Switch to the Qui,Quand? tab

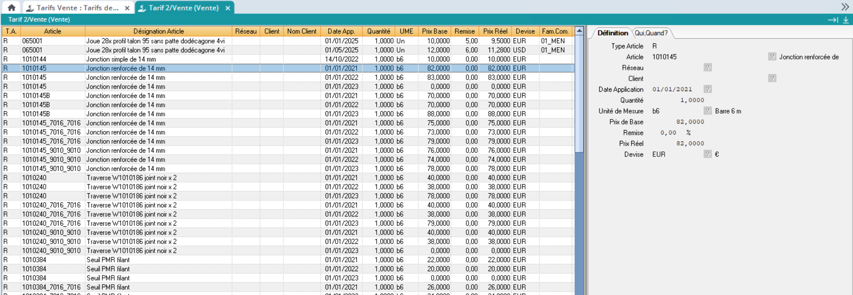(651, 33)
